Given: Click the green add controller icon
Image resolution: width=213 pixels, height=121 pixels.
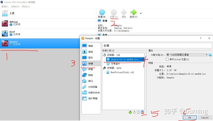Looking at the screenshot, I should (x=130, y=112).
